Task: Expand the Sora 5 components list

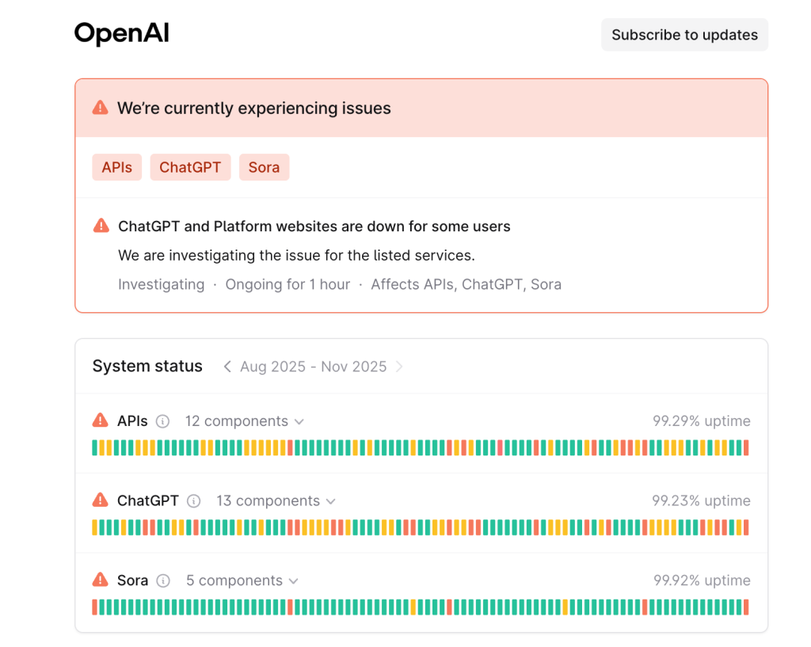Action: (x=242, y=580)
